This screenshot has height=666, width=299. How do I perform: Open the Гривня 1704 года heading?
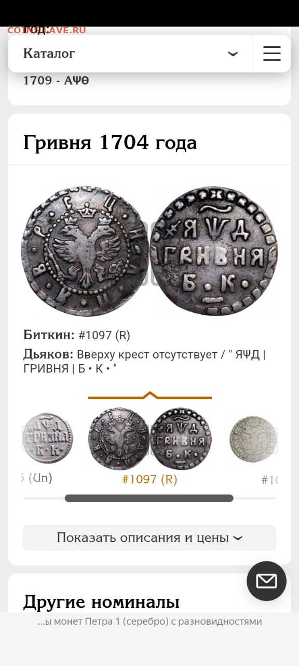coord(110,142)
